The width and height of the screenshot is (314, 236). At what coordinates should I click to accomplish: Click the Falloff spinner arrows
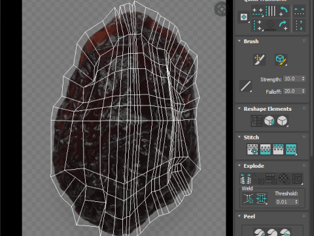click(304, 91)
